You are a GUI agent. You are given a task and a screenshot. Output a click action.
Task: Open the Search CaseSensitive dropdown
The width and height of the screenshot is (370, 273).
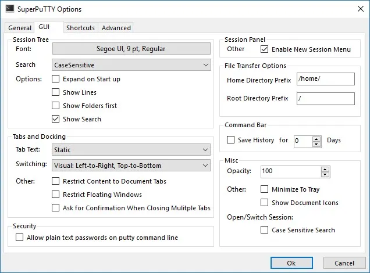(x=131, y=65)
